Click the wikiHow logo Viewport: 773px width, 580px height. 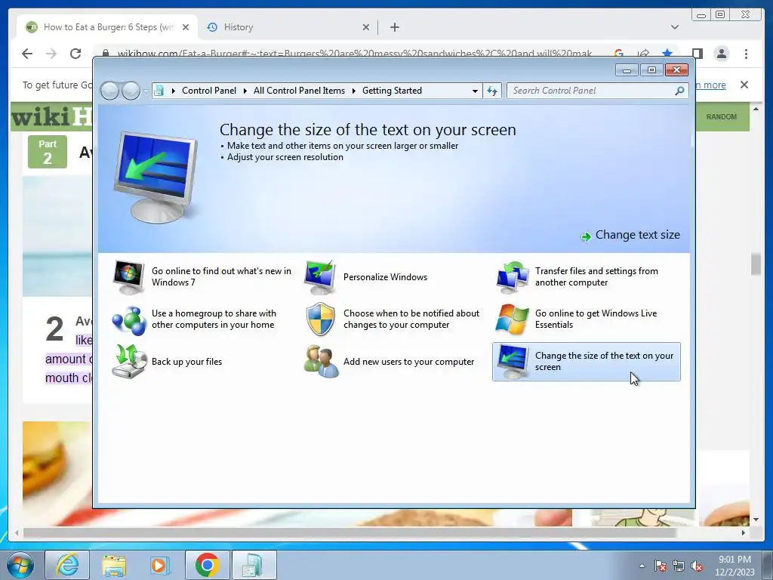52,117
